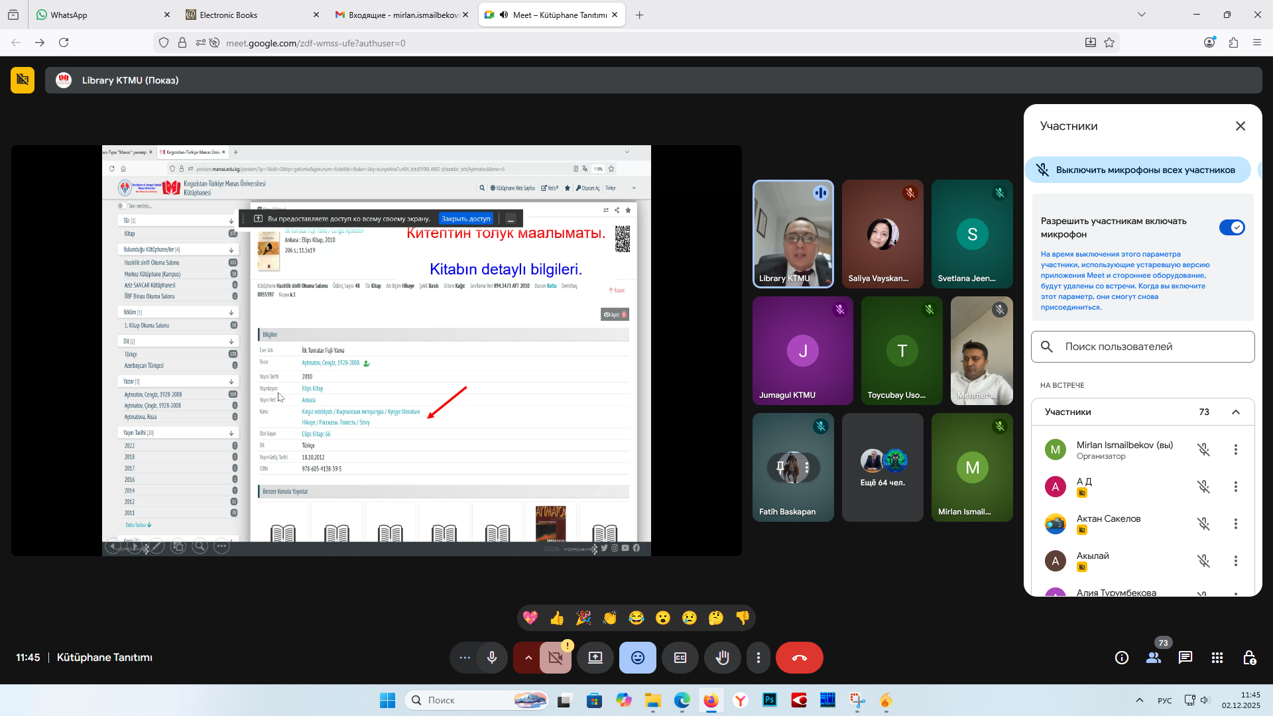This screenshot has width=1273, height=716.
Task: Toggle allow participants to unmute switch
Action: [x=1232, y=227]
